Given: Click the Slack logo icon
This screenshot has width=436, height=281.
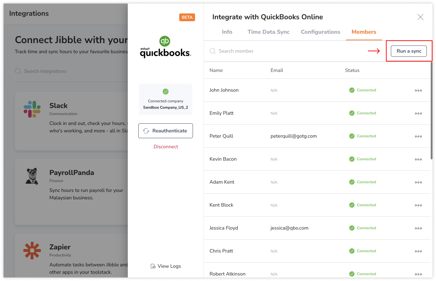Looking at the screenshot, I should tap(32, 109).
